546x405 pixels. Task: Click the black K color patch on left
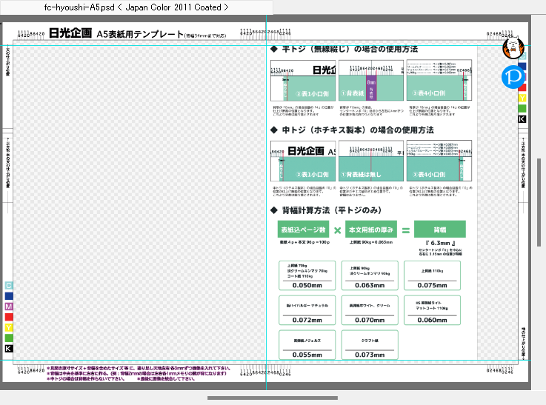[9, 348]
